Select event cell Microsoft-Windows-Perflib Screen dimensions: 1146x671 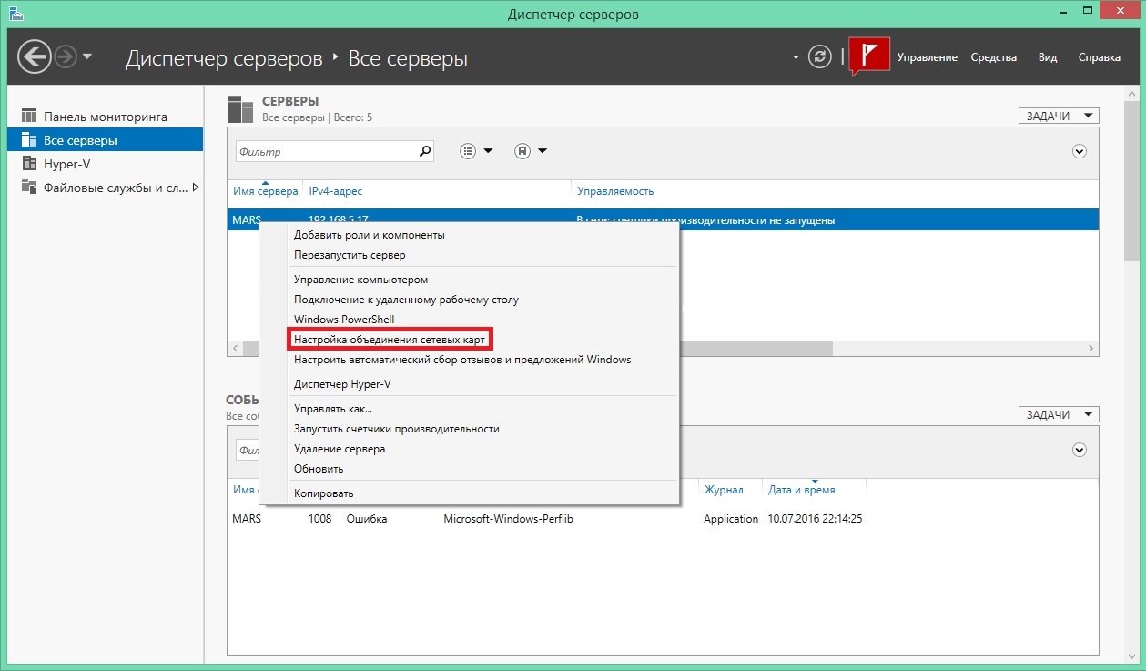[x=508, y=519]
